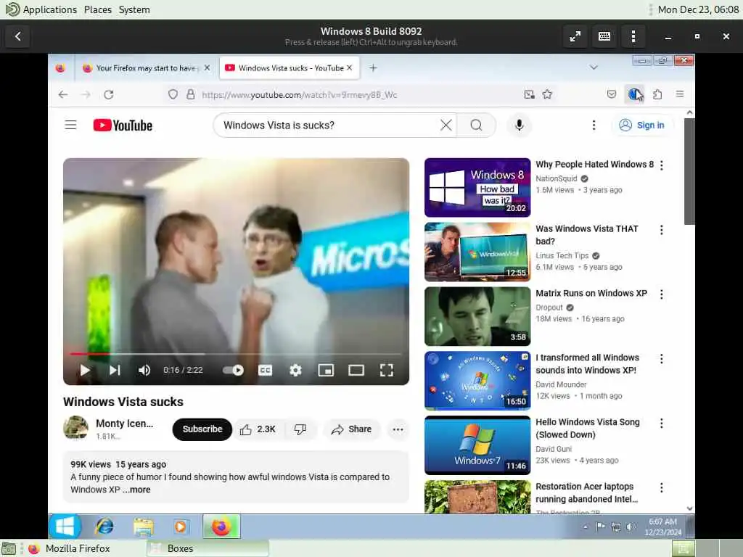Open options for Matrix Runs on Windows XP
Image resolution: width=743 pixels, height=557 pixels.
pos(662,294)
